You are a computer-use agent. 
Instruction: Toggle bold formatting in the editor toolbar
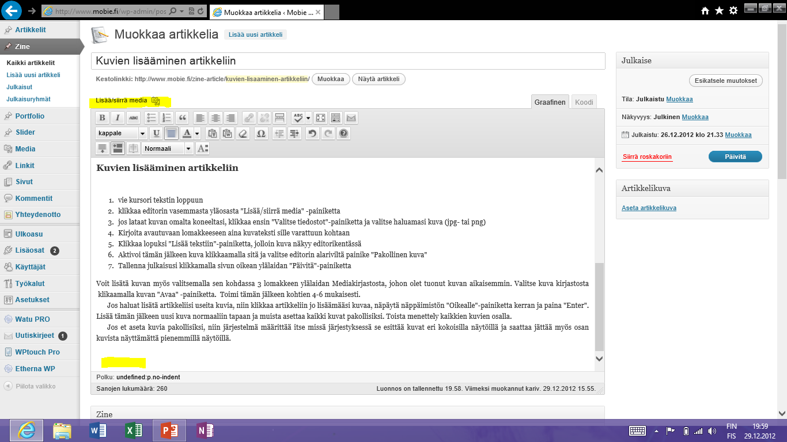102,118
